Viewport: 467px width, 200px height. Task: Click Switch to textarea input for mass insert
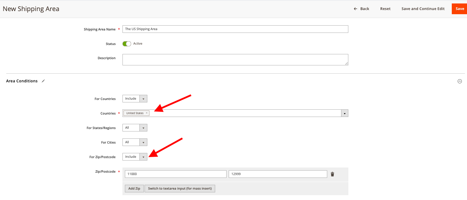click(x=180, y=188)
